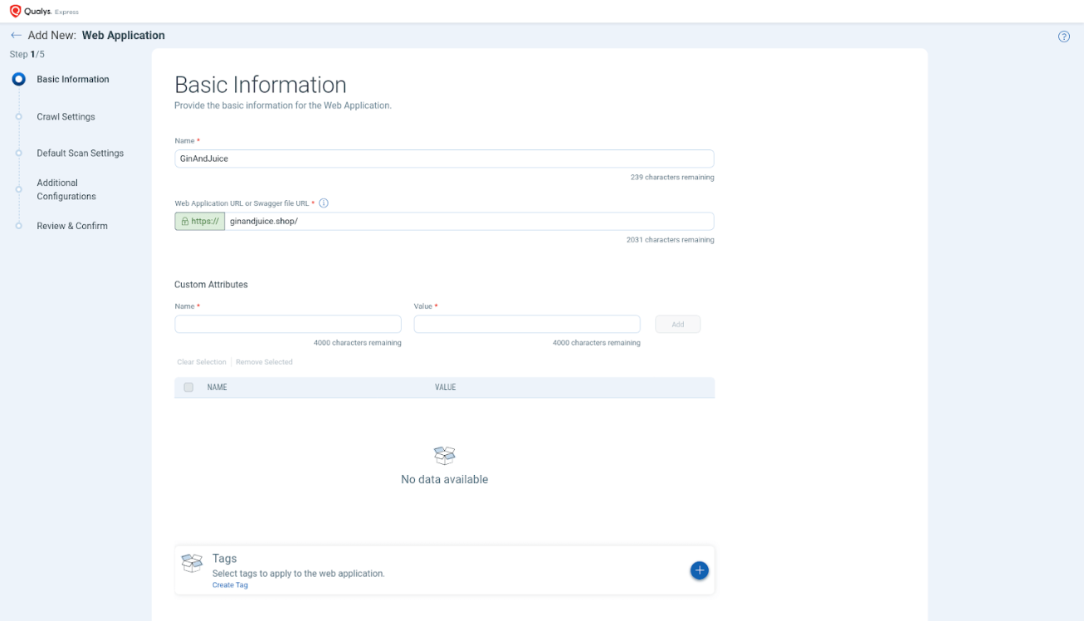Toggle the select-all checkbox in table header
Screen dimensions: 1084x621
click(x=188, y=388)
